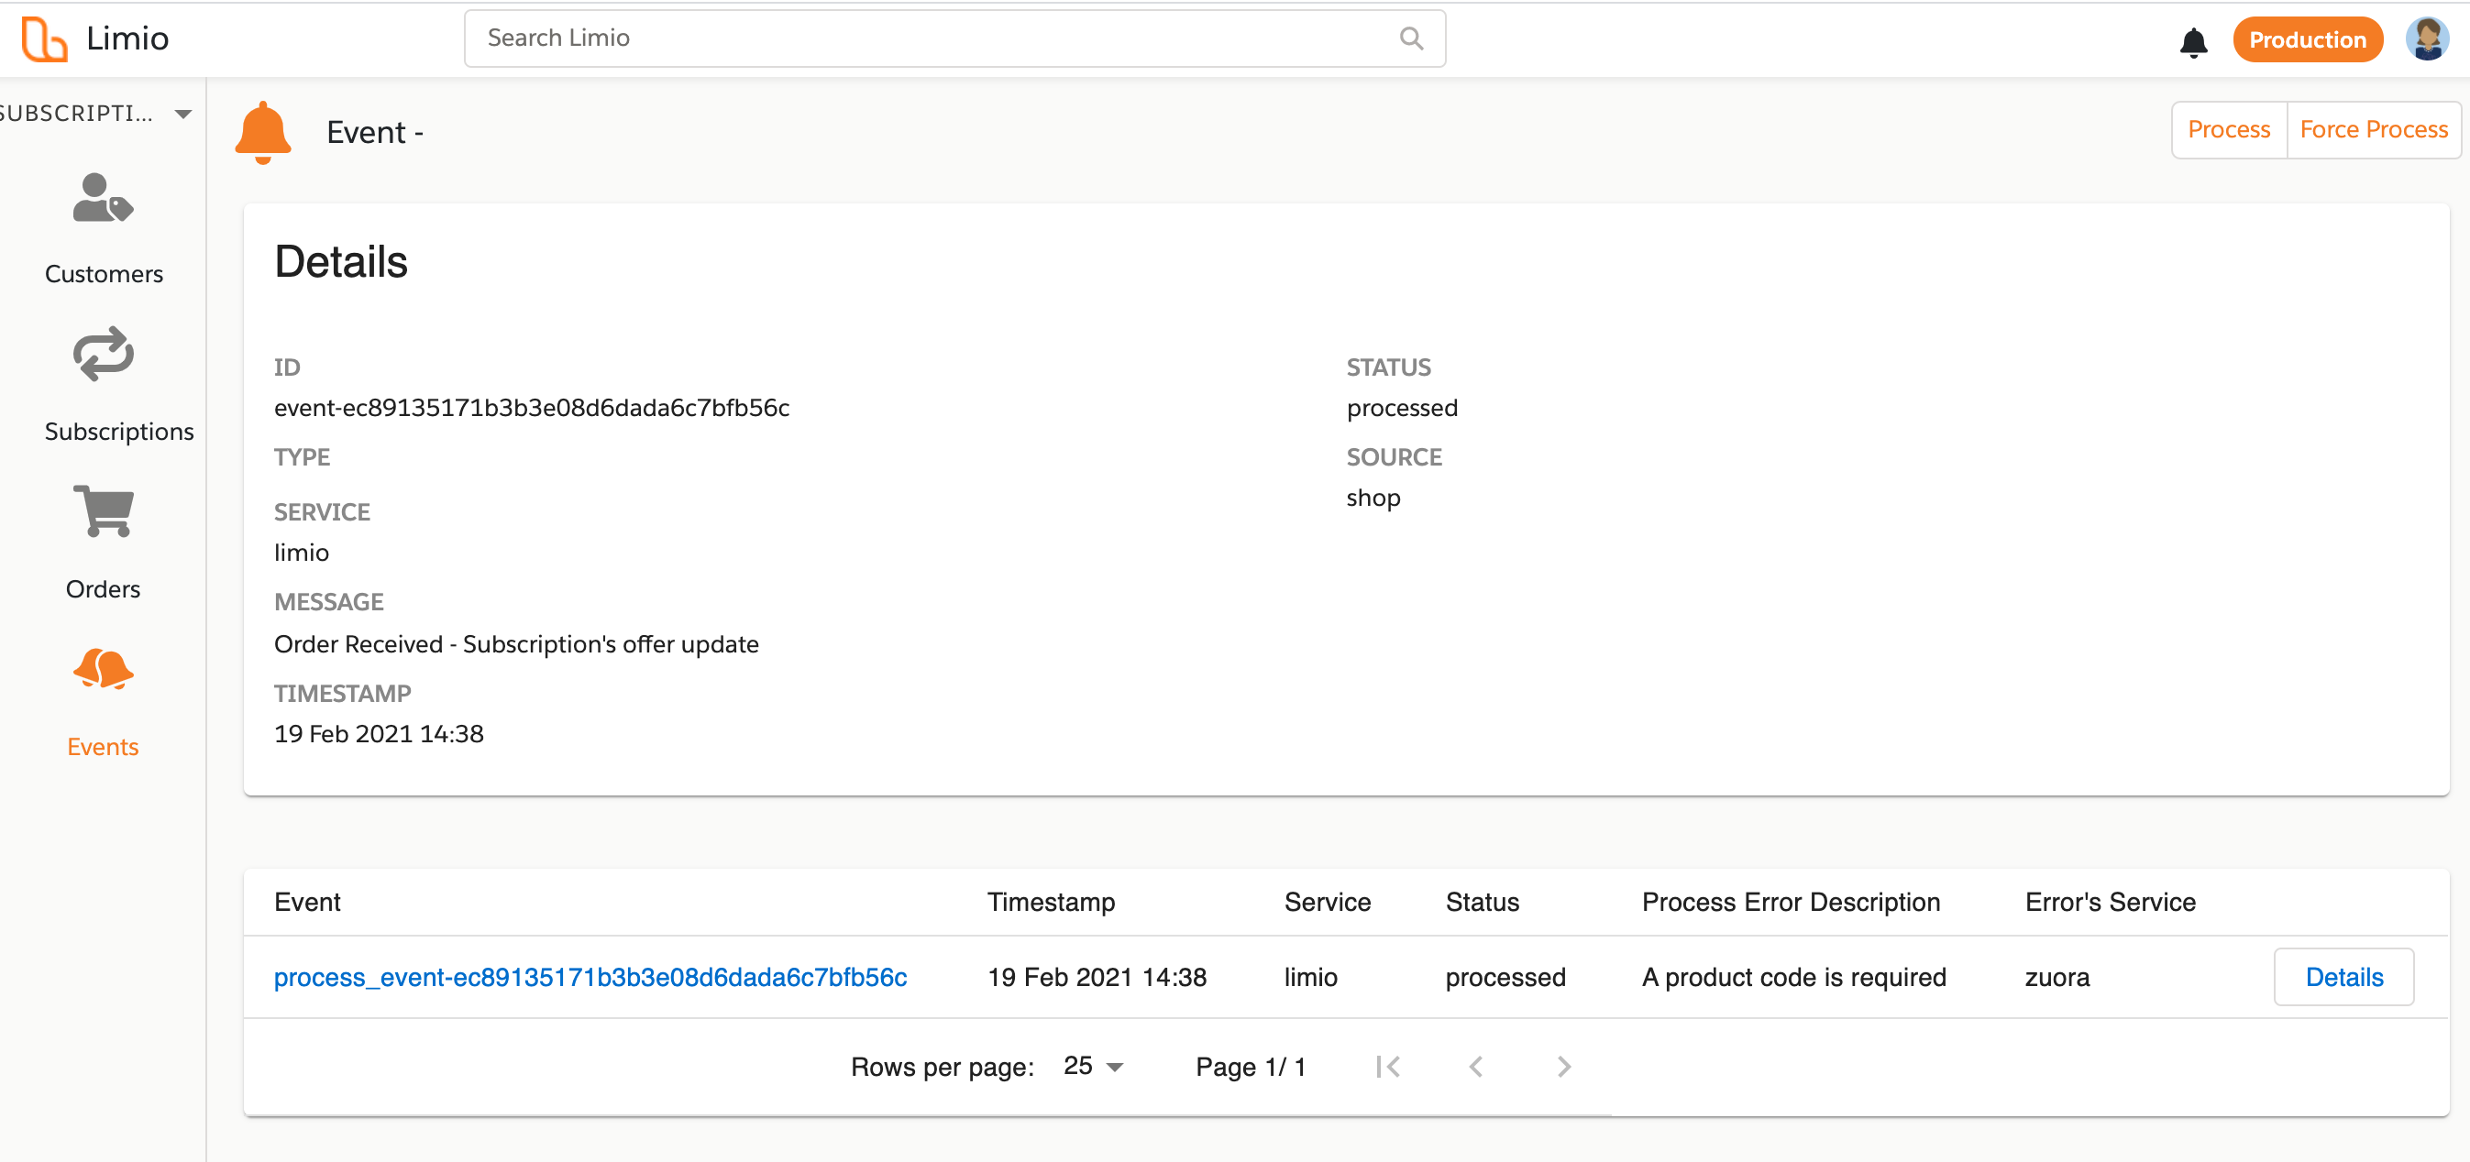Viewport: 2470px width, 1162px height.
Task: Click the table row timestamp cell
Action: click(x=1097, y=977)
